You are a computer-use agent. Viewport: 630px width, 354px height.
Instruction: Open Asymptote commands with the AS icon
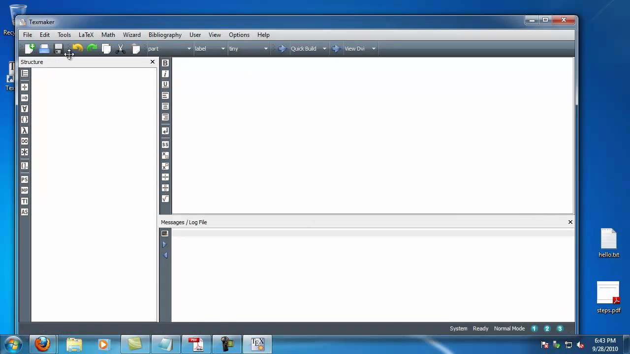25,212
